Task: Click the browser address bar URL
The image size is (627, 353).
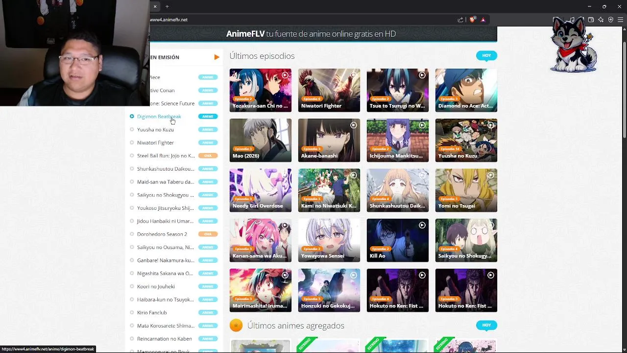Action: 169,20
